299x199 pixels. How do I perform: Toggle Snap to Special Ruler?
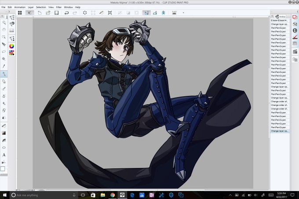point(155,13)
